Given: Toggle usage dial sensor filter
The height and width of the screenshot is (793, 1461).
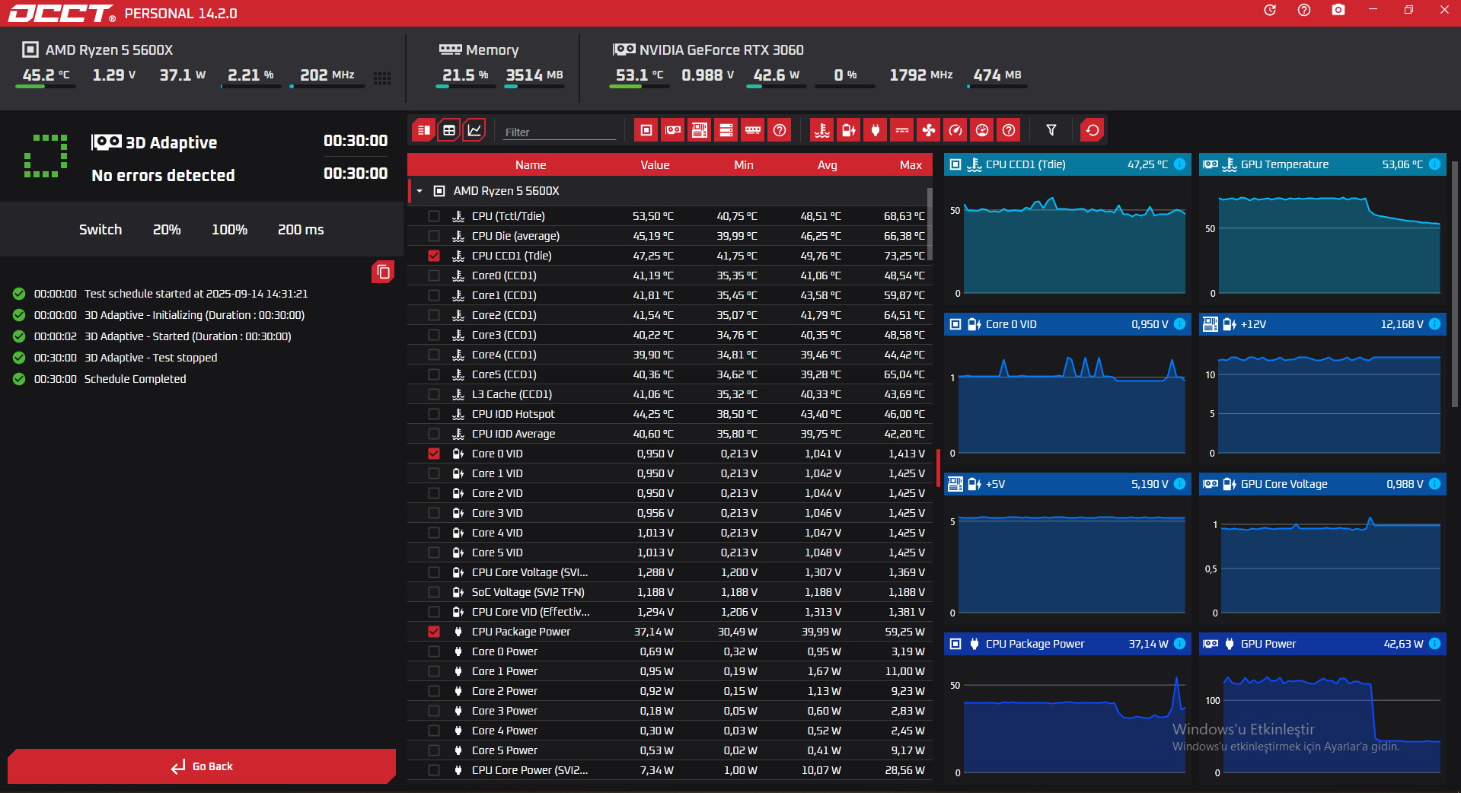Looking at the screenshot, I should 982,130.
